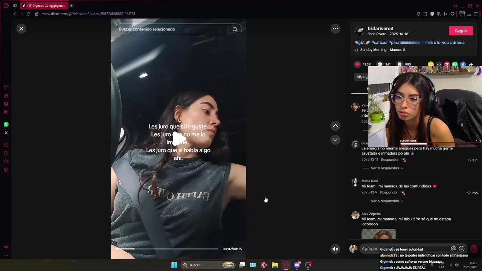Click fridarivero3's profile avatar

360,31
